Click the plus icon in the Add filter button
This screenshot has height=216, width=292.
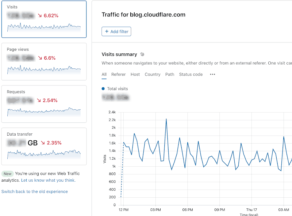click(106, 31)
